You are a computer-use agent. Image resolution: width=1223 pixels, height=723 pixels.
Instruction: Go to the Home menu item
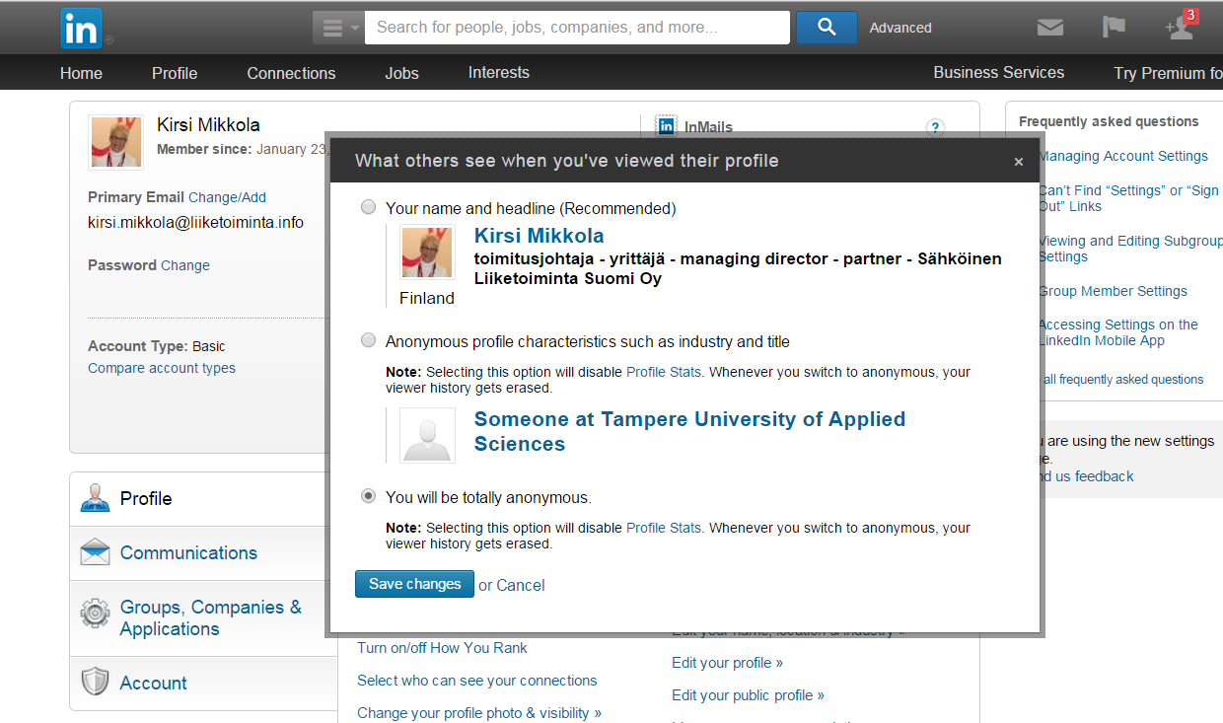pos(81,73)
